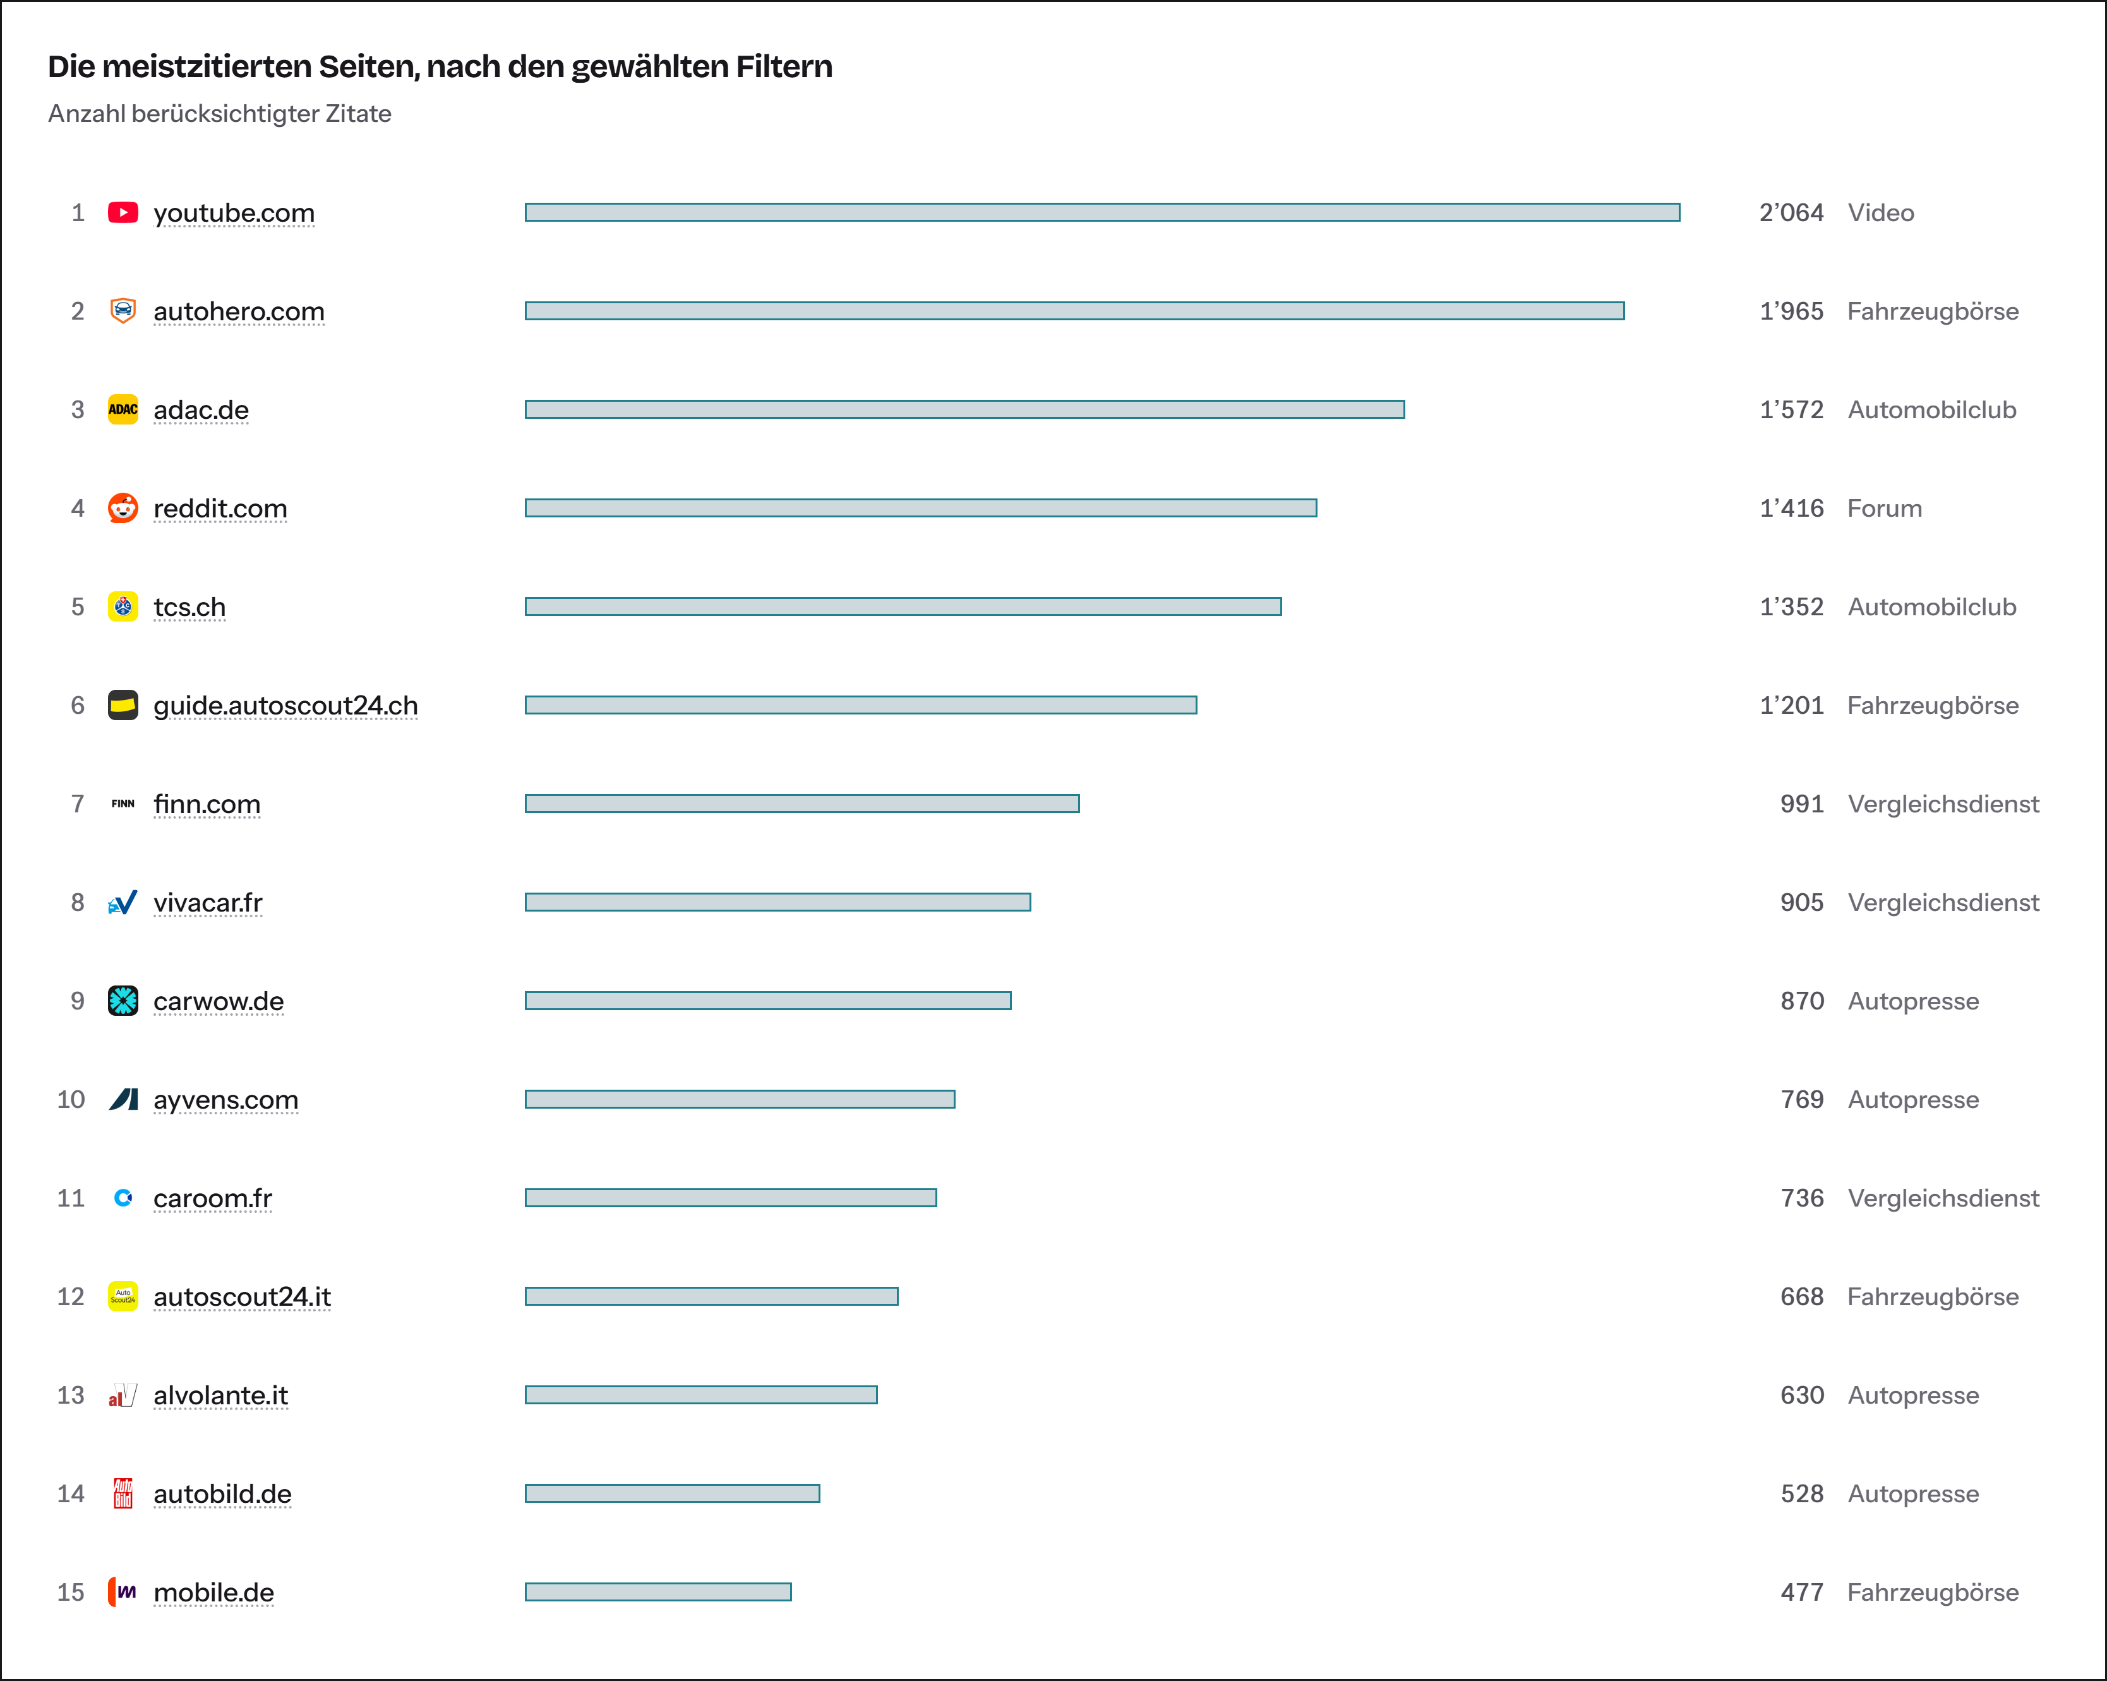Click the 2'064 citation count
The height and width of the screenshot is (1681, 2107).
[x=1791, y=213]
